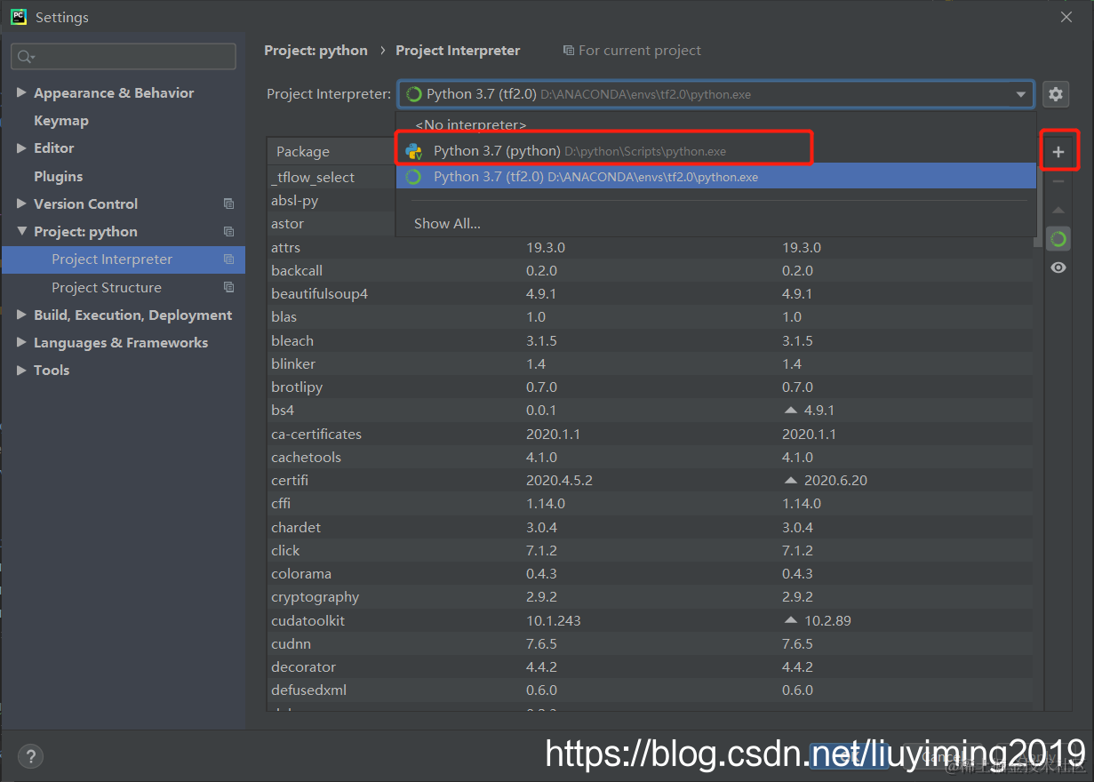
Task: Select Project Interpreter in sidebar
Action: click(124, 259)
